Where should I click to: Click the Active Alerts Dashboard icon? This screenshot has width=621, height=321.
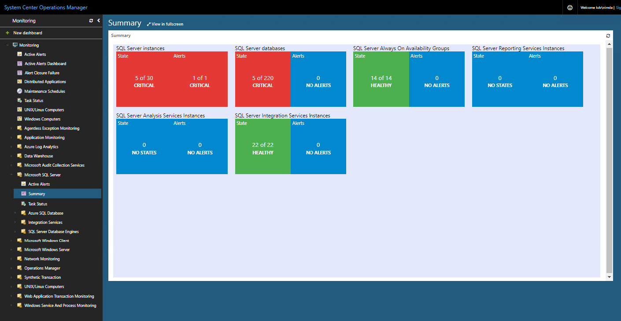pos(19,63)
